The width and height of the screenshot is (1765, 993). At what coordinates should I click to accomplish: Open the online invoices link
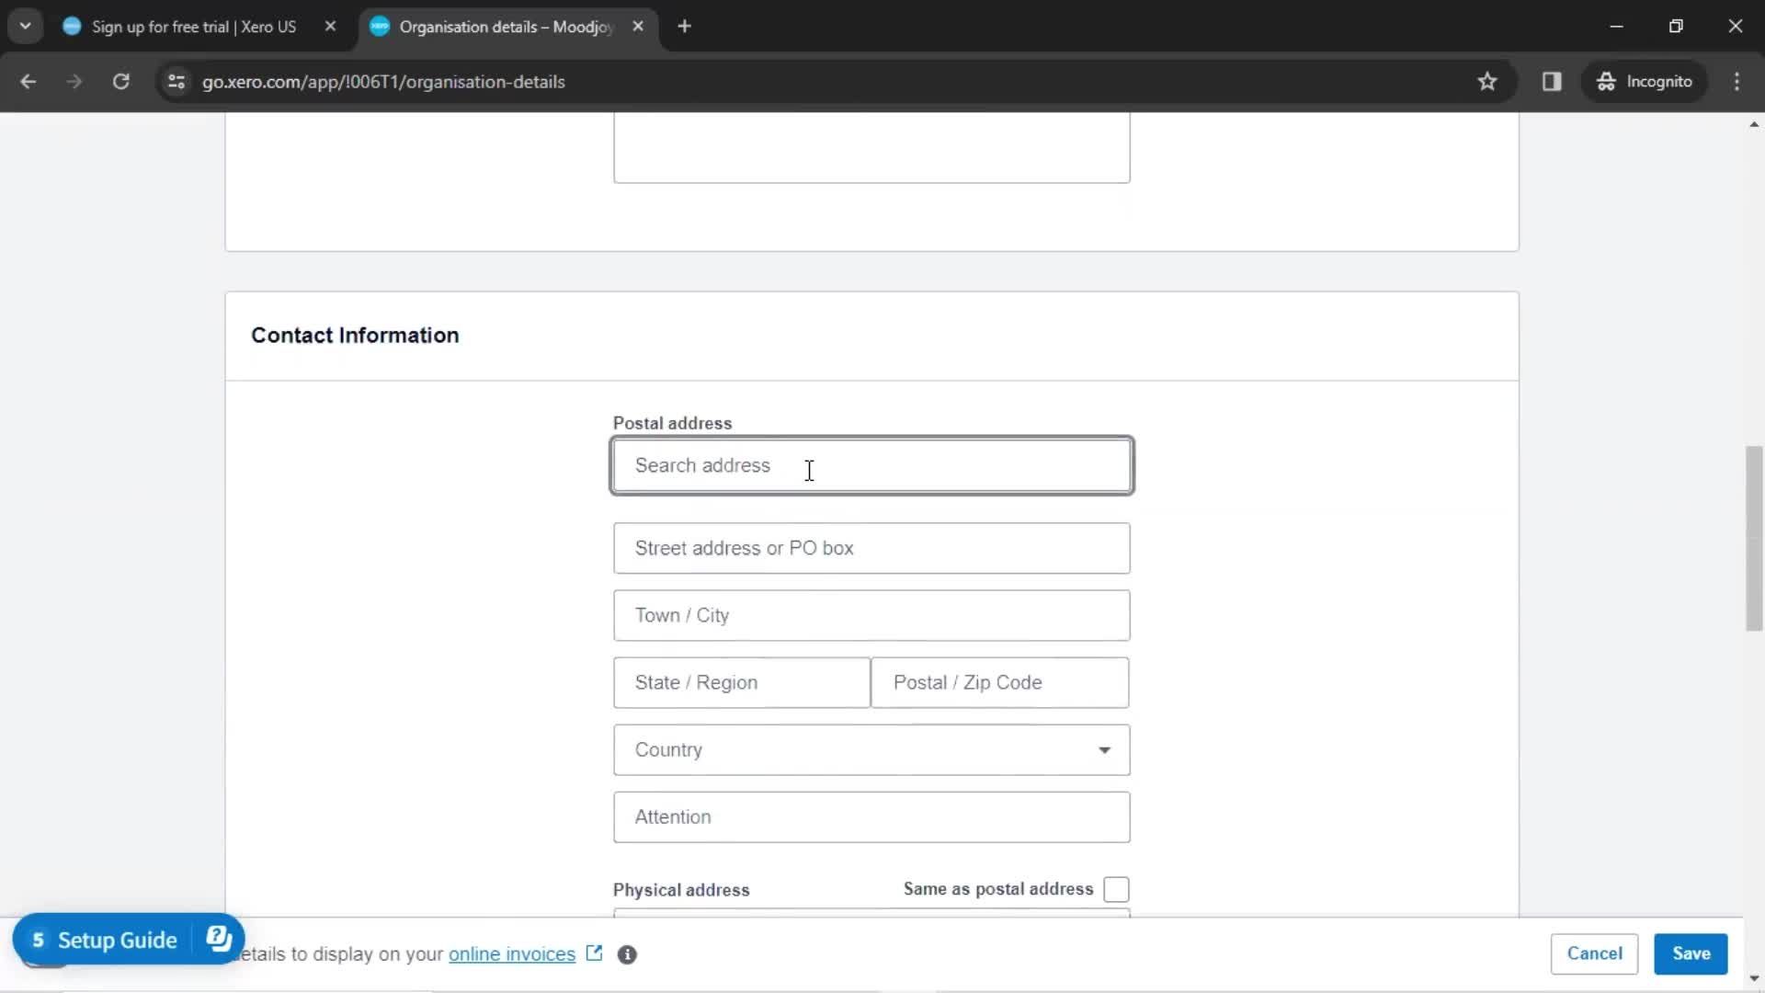click(x=512, y=954)
